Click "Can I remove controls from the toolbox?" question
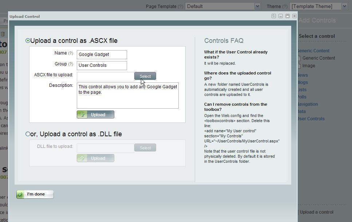352x222 pixels. pos(236,107)
